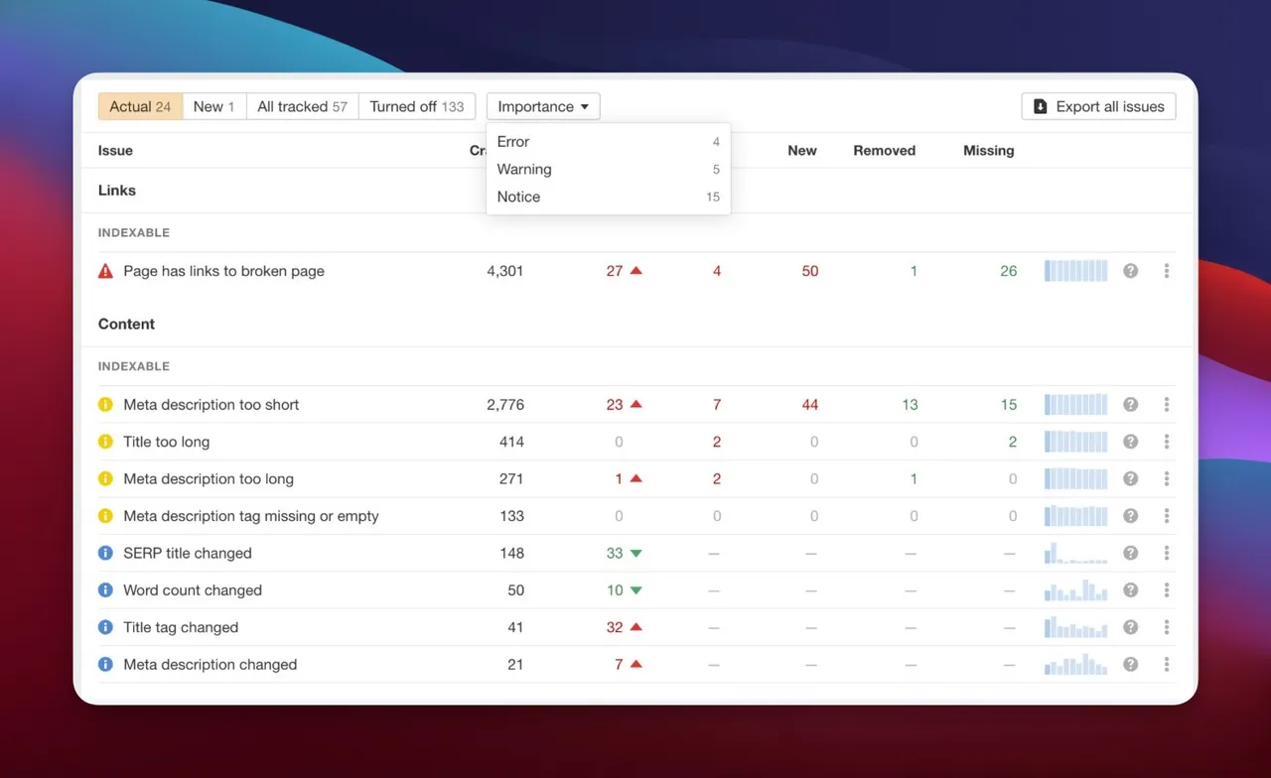Viewport: 1271px width, 778px height.
Task: Click yellow warning icon for Title too long
Action: point(105,442)
